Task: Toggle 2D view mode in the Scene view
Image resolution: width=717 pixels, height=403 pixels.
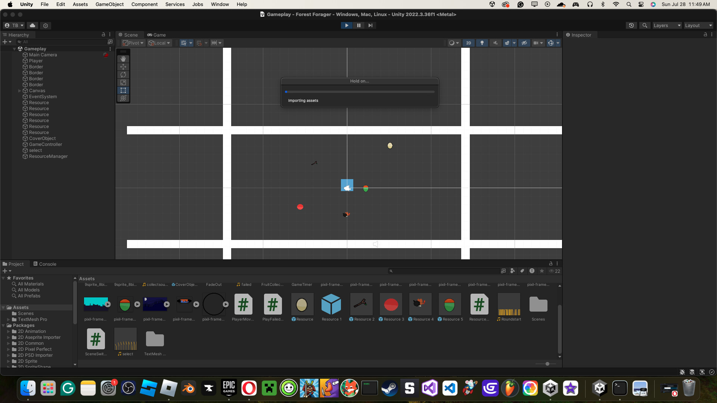Action: pos(469,43)
